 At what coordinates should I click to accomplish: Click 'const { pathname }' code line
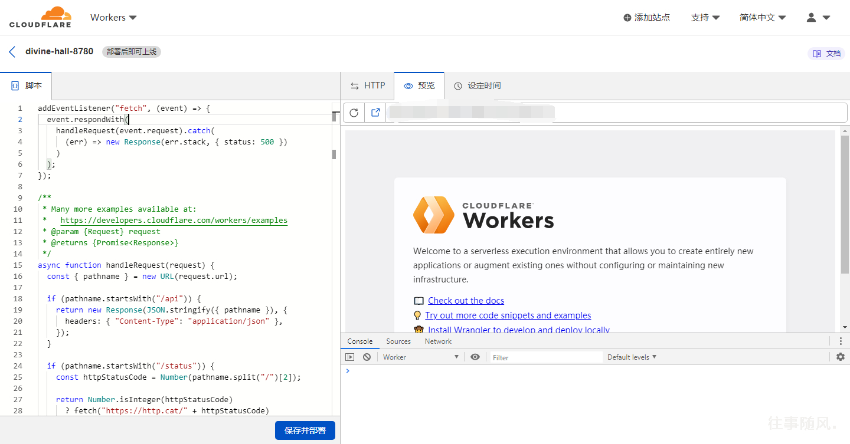coord(142,277)
